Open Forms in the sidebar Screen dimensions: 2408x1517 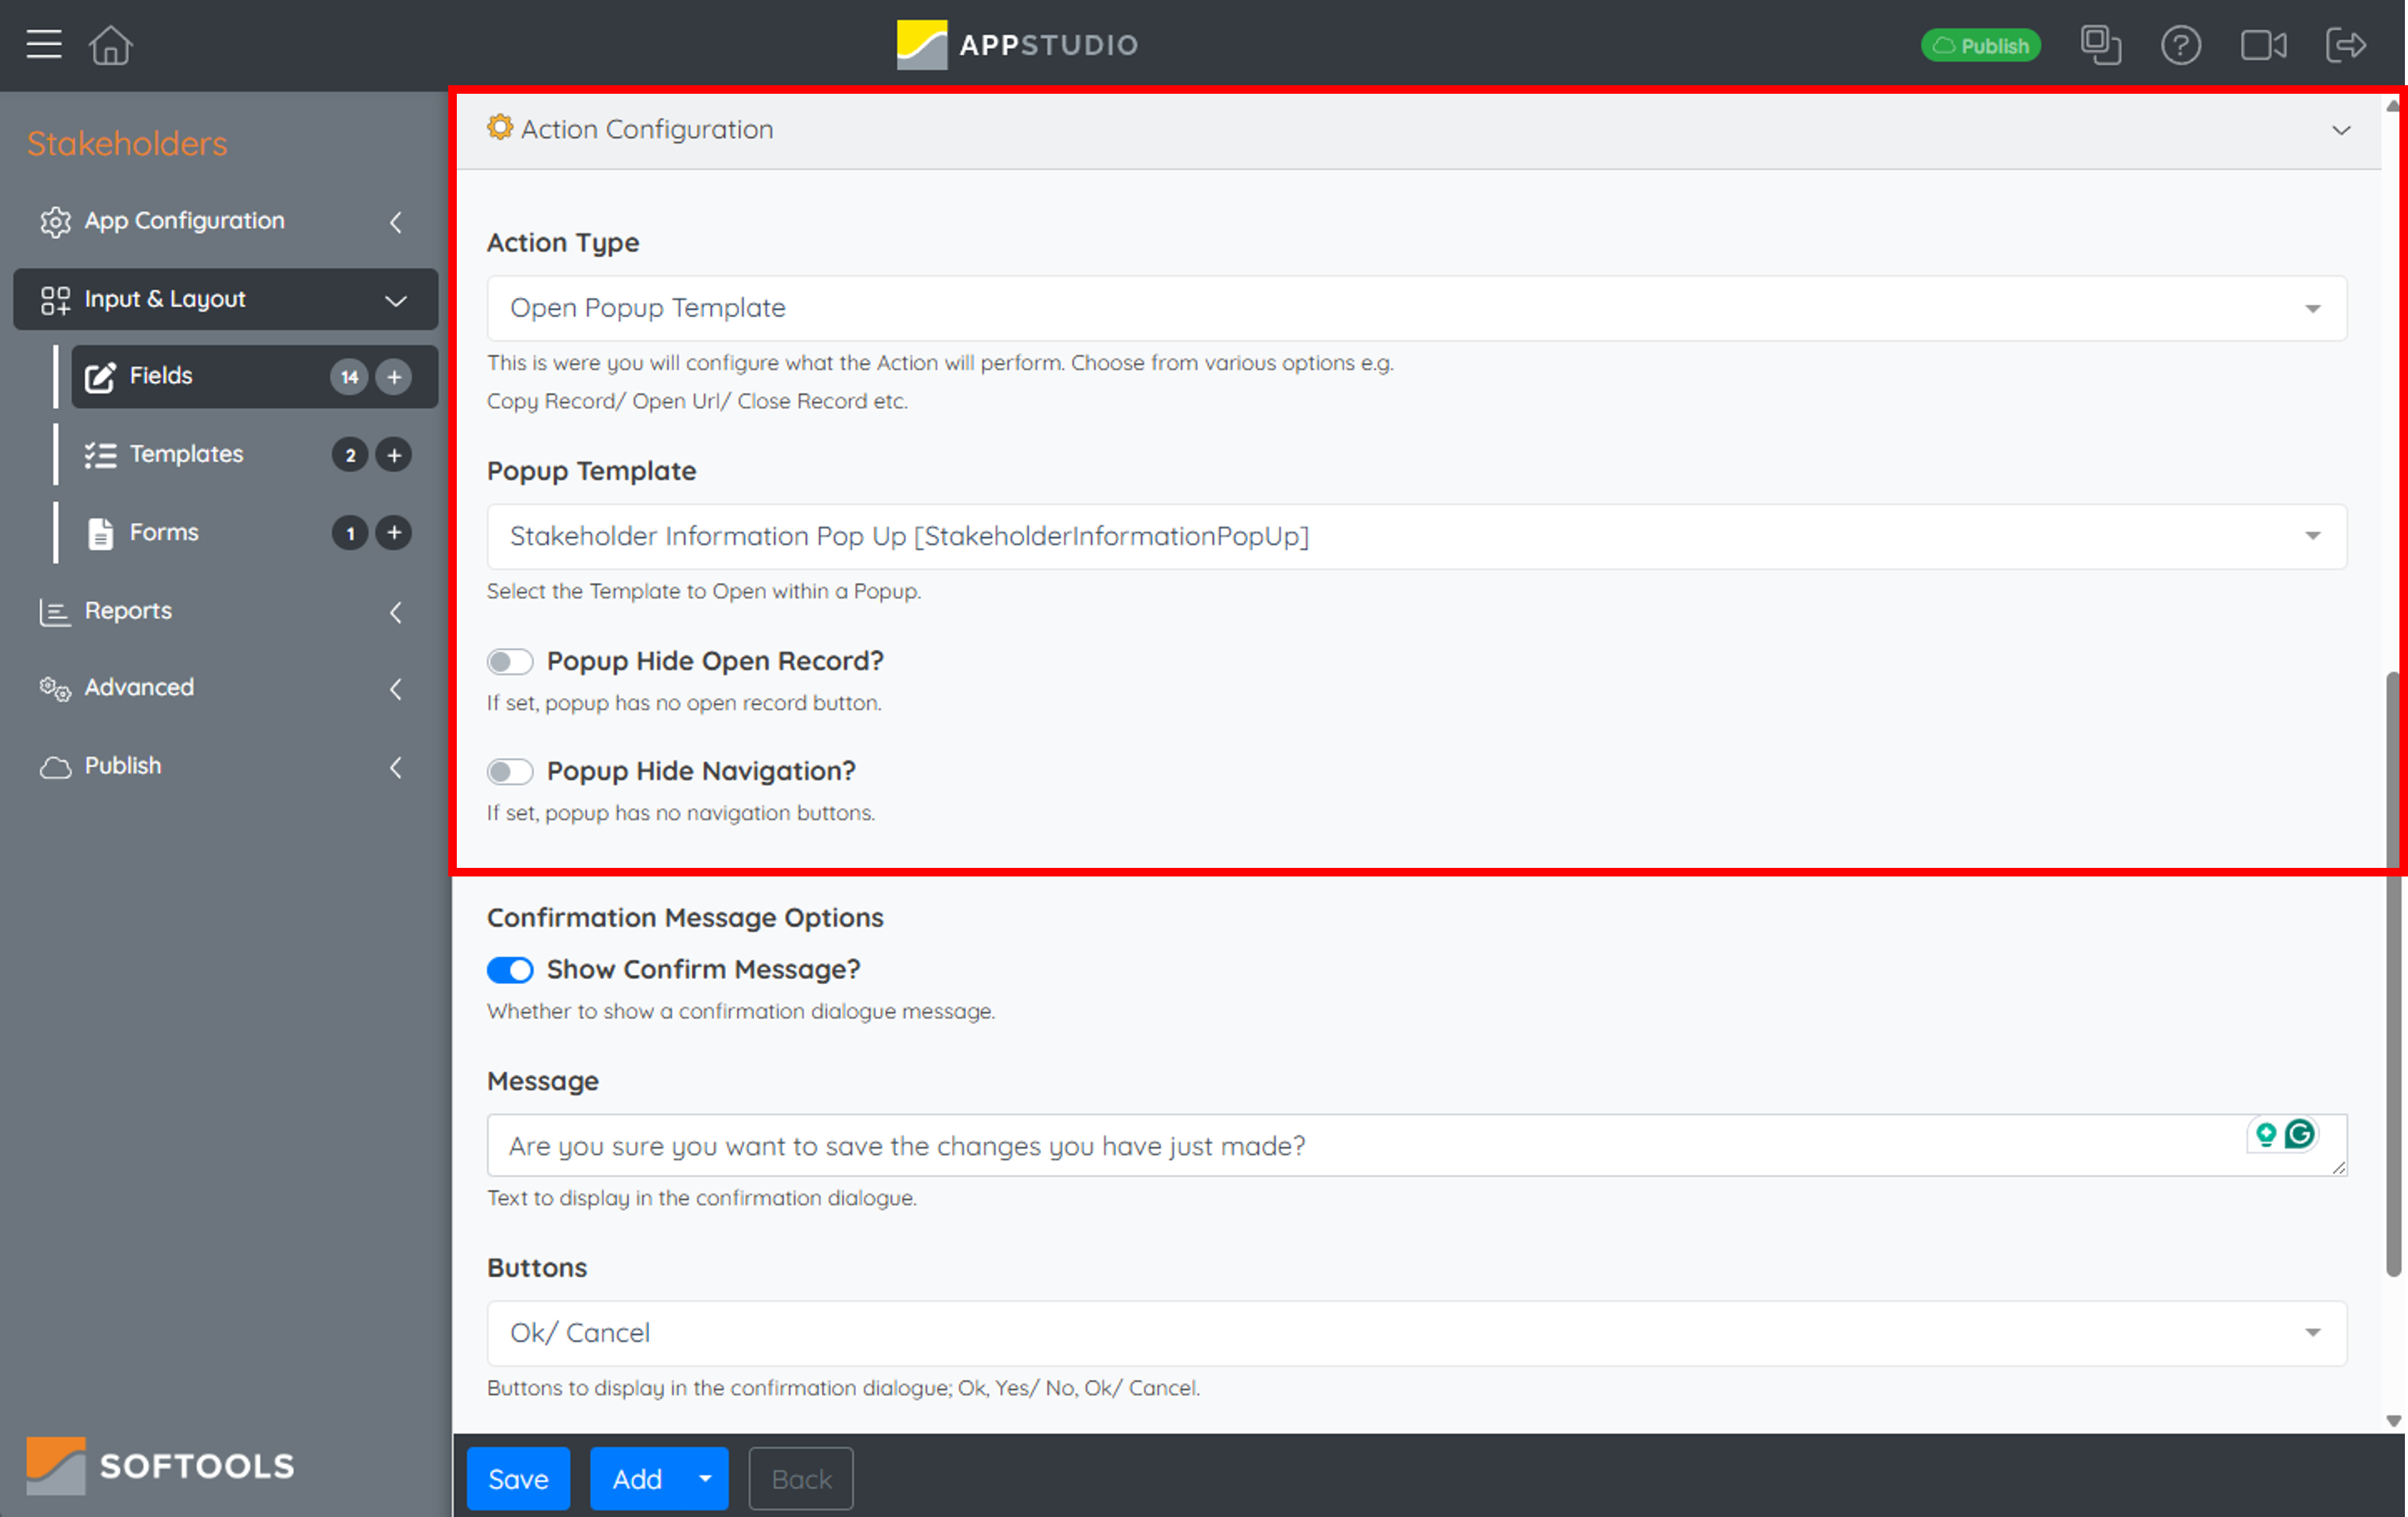[x=255, y=533]
